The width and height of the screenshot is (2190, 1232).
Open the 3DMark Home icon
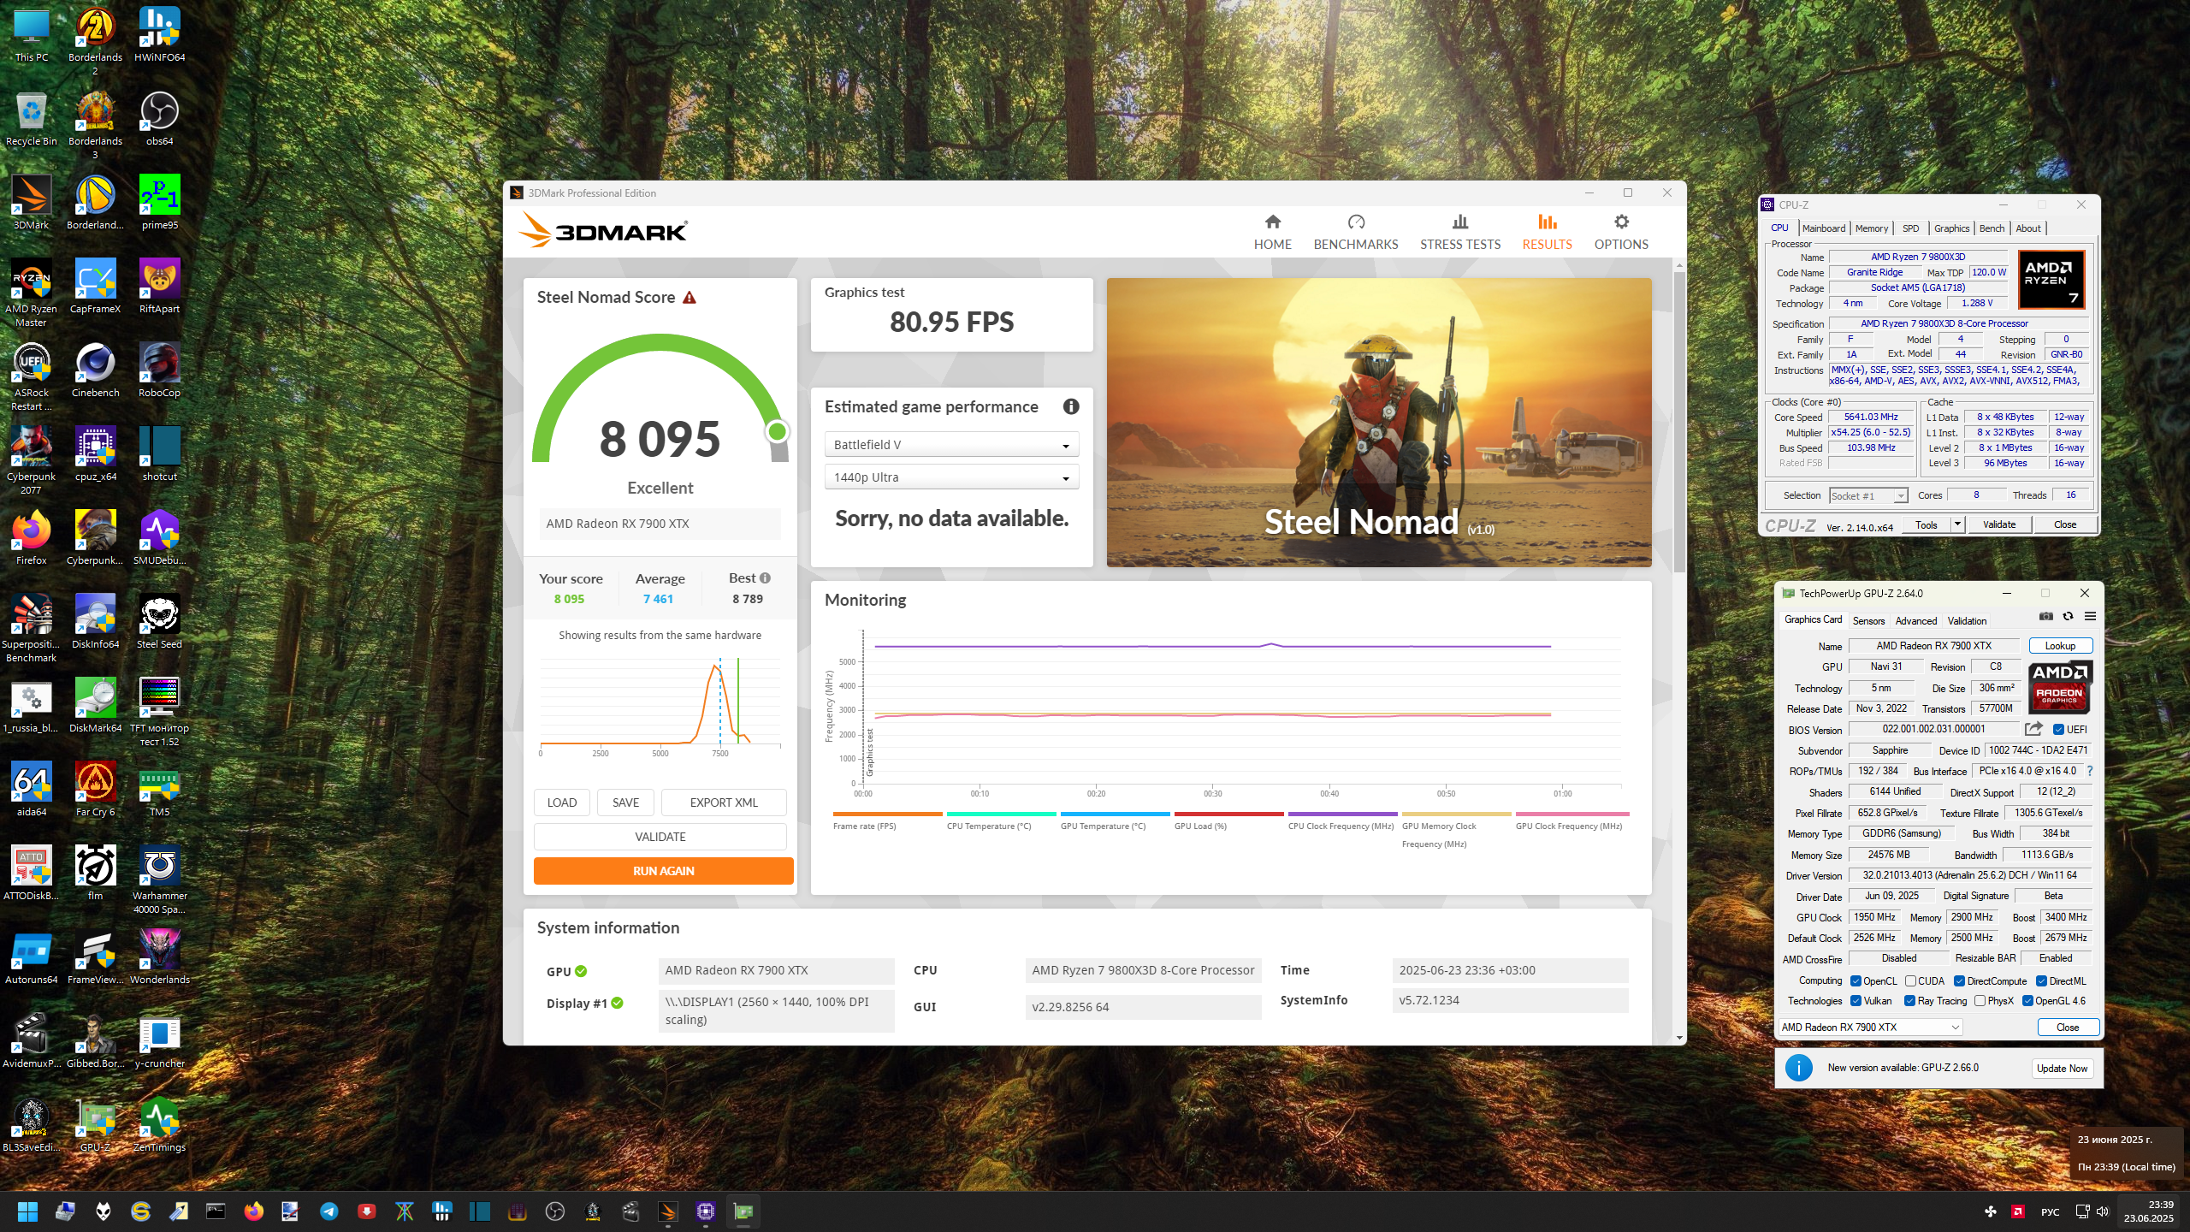point(1272,222)
